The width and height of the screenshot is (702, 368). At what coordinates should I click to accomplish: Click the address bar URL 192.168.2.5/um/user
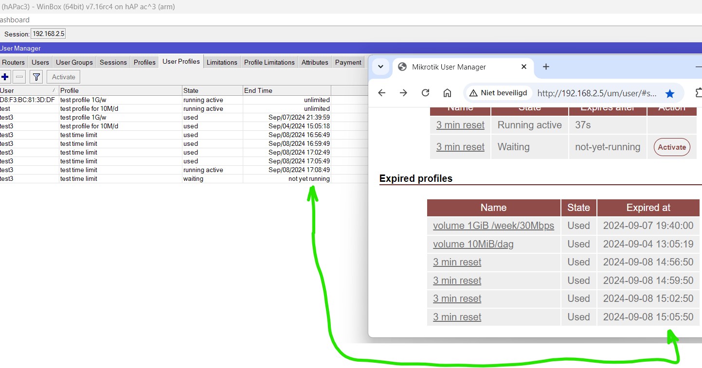pyautogui.click(x=597, y=93)
